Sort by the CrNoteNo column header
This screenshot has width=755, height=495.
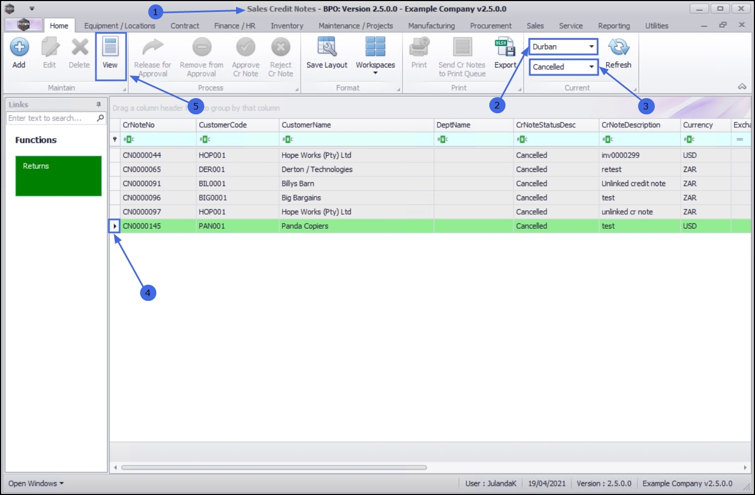158,125
